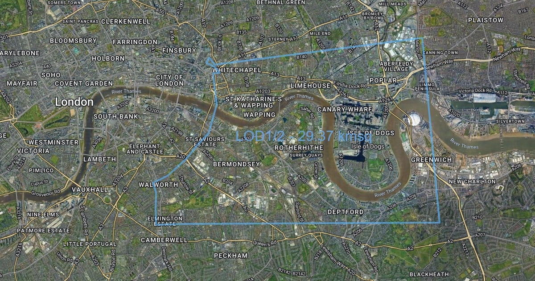Click the Deptford label
Screen dimensions: 535x281
(x=346, y=211)
